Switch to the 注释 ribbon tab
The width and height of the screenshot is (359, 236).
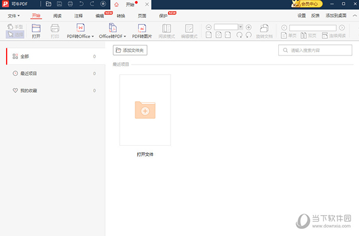point(78,16)
